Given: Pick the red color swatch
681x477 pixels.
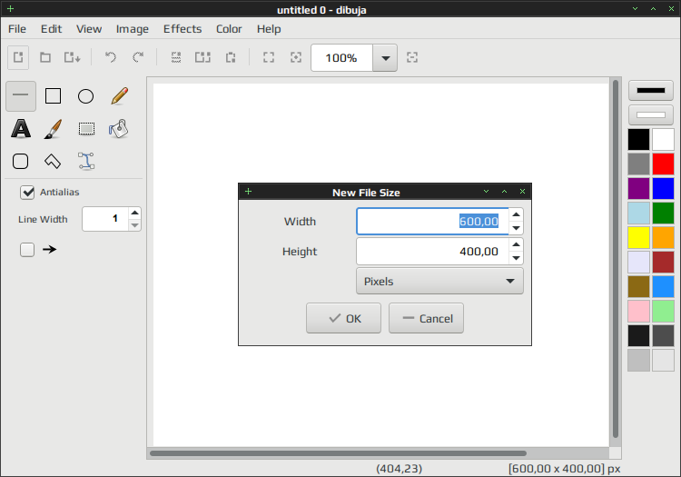Looking at the screenshot, I should [x=663, y=164].
